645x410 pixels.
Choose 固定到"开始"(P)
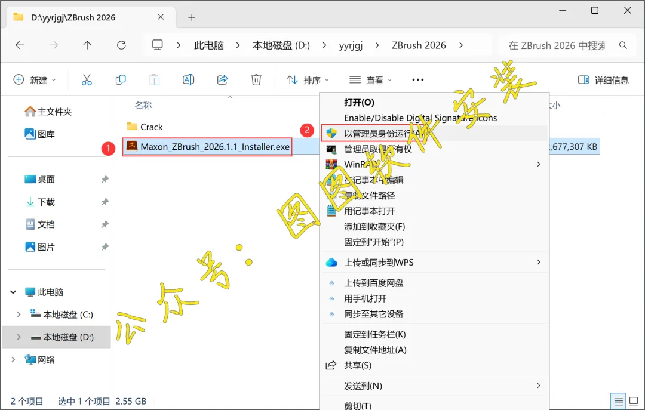[373, 242]
